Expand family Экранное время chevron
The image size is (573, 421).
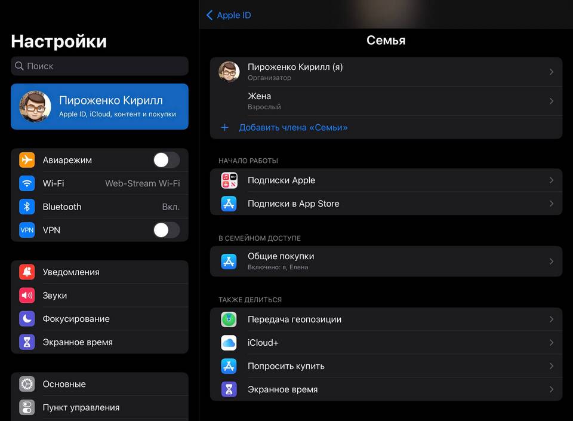click(x=552, y=389)
